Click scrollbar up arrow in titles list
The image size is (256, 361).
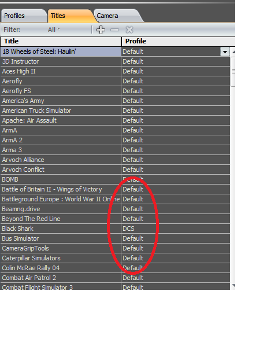[x=233, y=52]
